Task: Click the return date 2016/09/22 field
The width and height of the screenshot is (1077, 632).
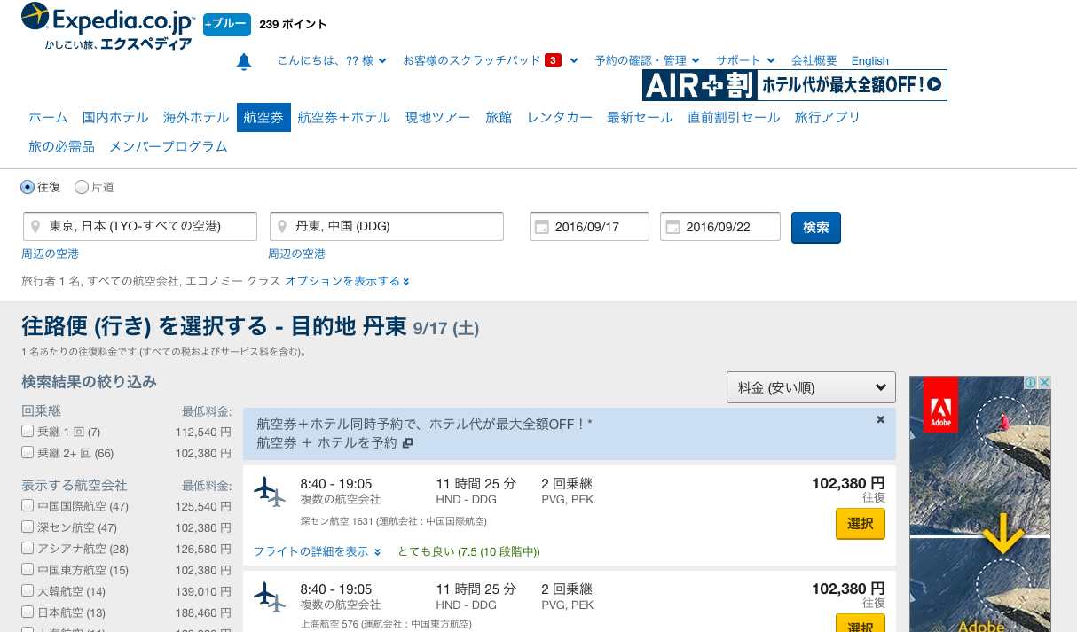Action: pyautogui.click(x=719, y=227)
